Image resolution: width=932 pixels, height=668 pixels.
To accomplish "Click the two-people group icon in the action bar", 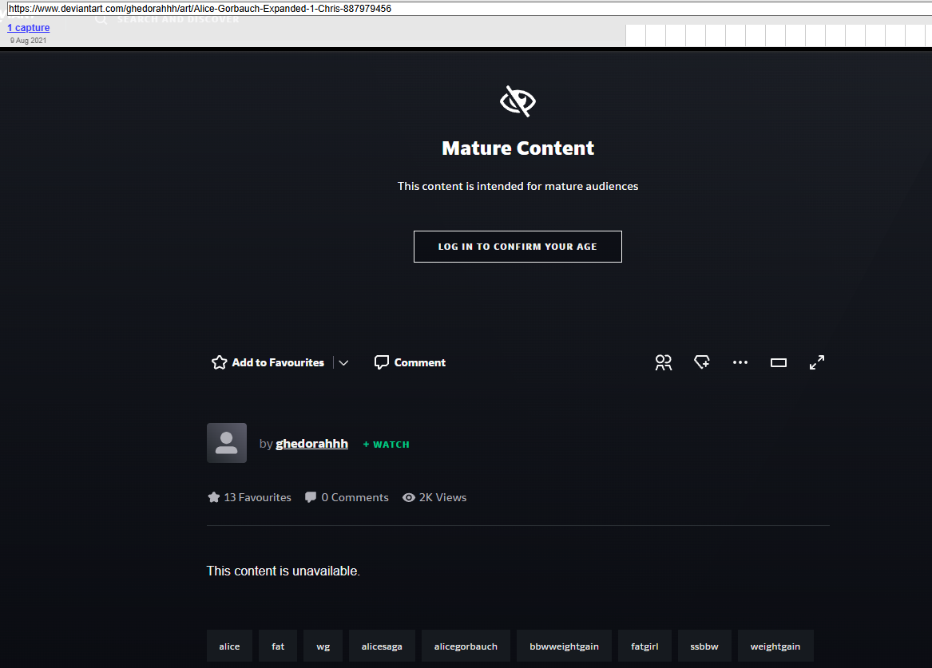I will tap(663, 362).
